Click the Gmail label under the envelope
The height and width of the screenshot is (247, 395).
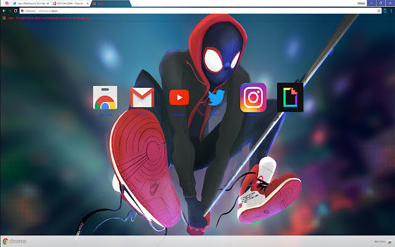click(x=142, y=115)
